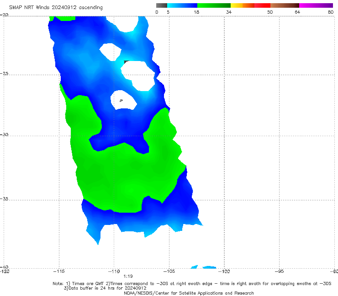Click the note line starting 'Note: 1) Times are GMT'
The height and width of the screenshot is (296, 338).
192,284
